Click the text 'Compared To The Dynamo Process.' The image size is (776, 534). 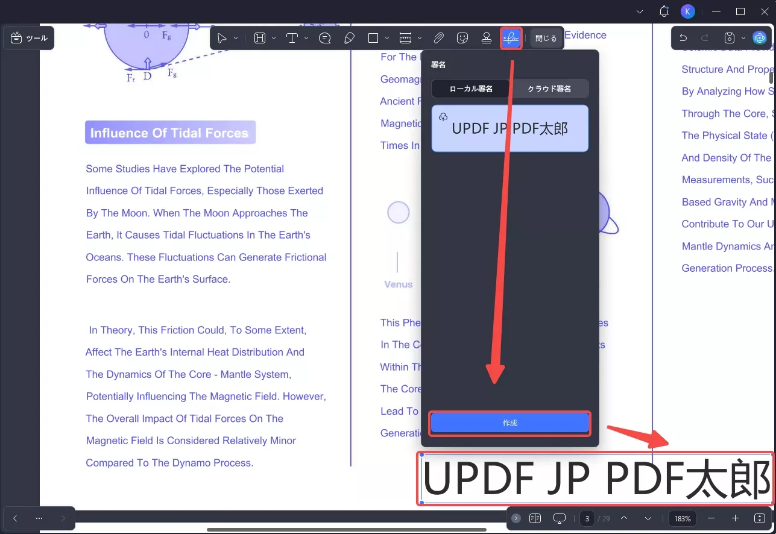pyautogui.click(x=169, y=463)
